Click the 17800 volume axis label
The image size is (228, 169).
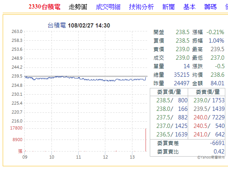click(x=16, y=128)
